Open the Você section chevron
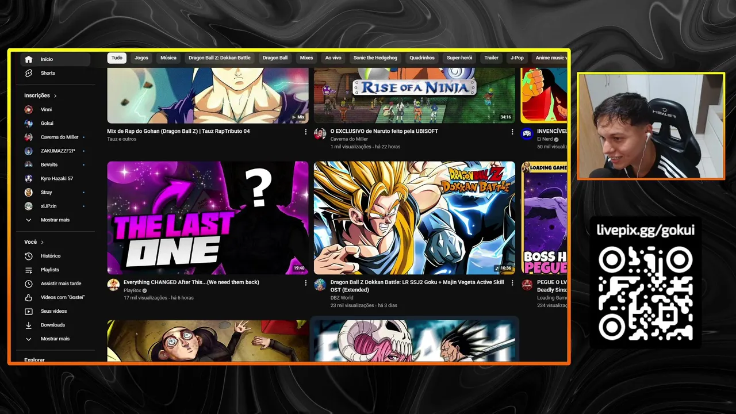 (42, 242)
